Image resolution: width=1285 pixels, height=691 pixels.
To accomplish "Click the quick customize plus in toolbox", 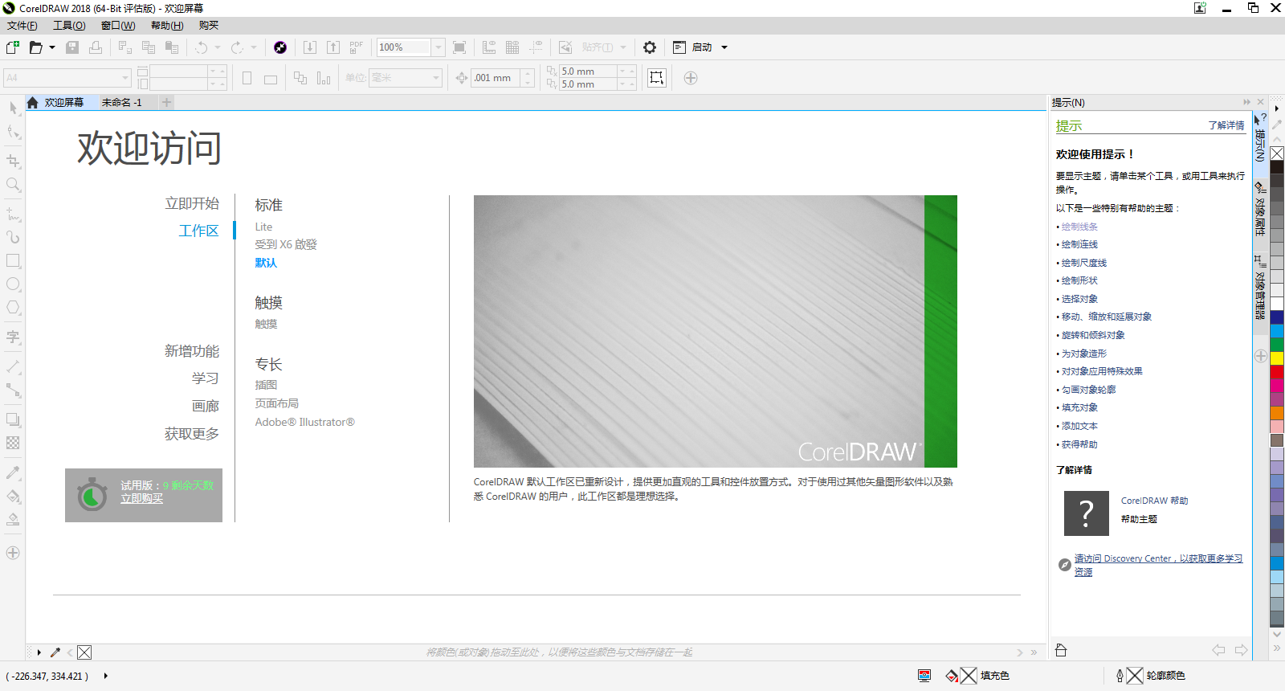I will (13, 553).
